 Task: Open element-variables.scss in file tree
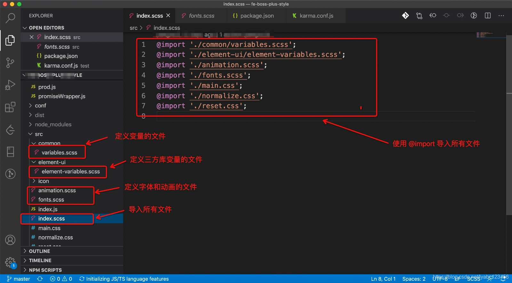point(72,171)
